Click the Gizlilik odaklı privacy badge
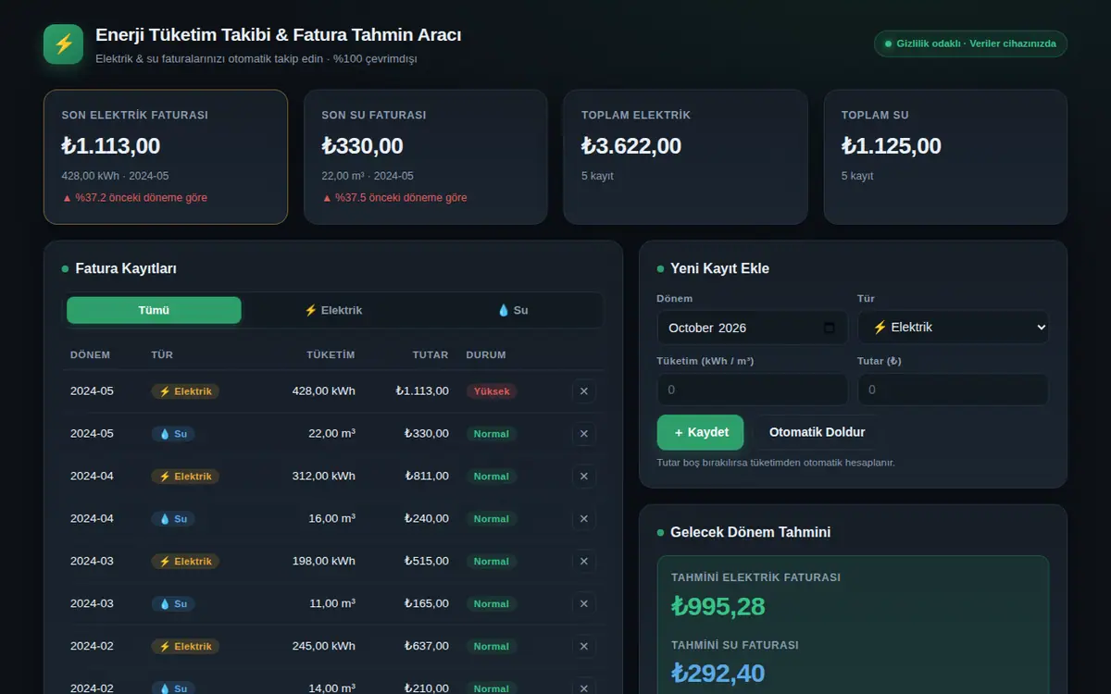This screenshot has width=1111, height=694. (970, 43)
